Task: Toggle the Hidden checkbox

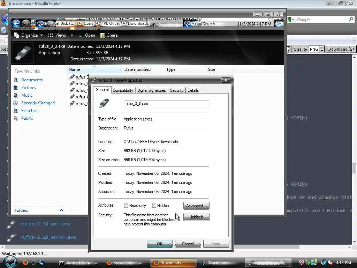Action: pos(154,205)
